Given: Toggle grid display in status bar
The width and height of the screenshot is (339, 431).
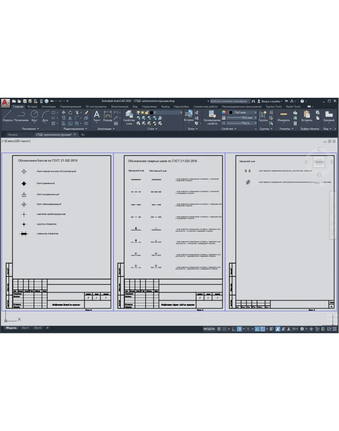Looking at the screenshot, I should (x=219, y=329).
